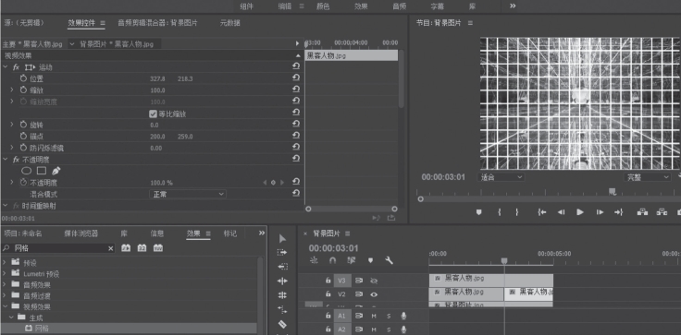Reset the 位置 parameter
681x335 pixels.
(296, 78)
